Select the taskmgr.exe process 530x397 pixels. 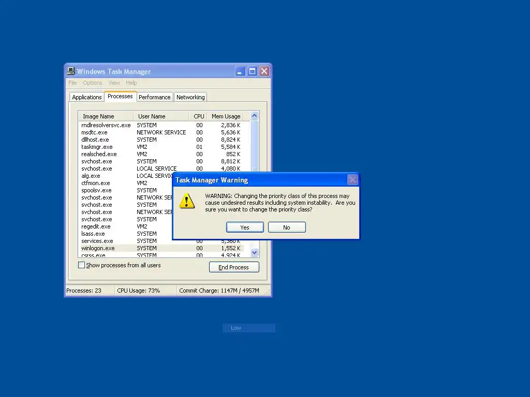pos(161,147)
